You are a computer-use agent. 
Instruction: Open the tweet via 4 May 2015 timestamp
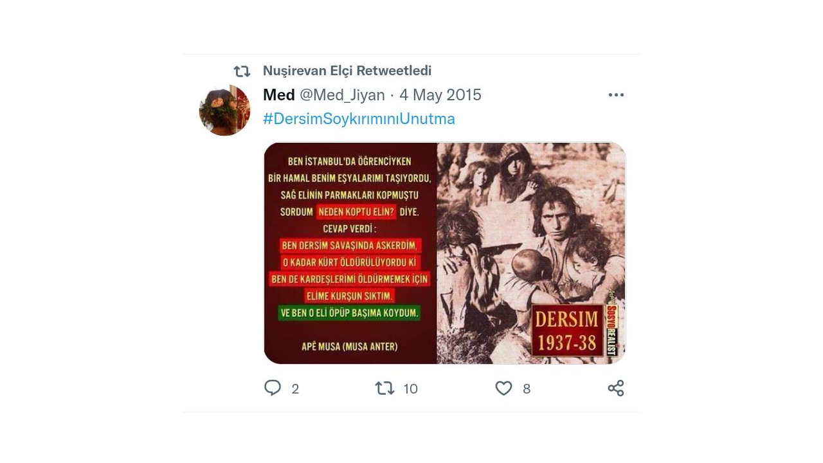pos(440,95)
